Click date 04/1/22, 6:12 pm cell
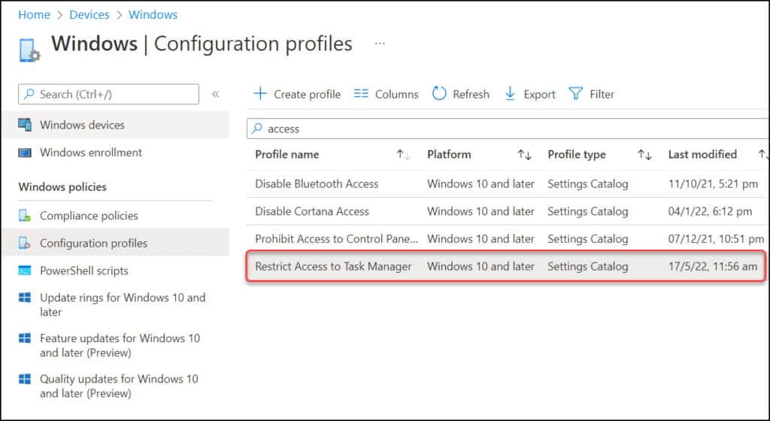Screen dimensions: 770x421 pyautogui.click(x=710, y=211)
